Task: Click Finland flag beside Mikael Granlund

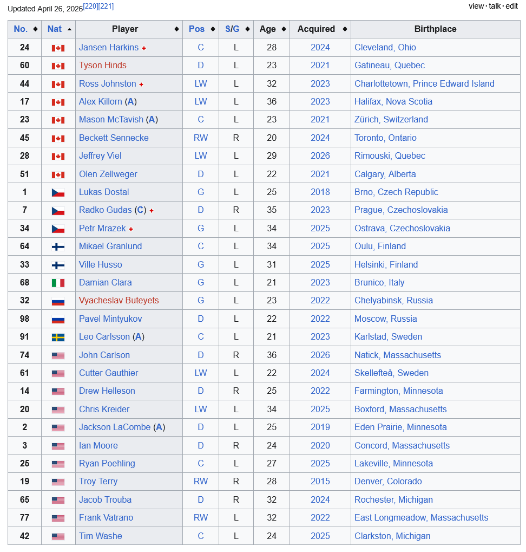Action: [58, 247]
